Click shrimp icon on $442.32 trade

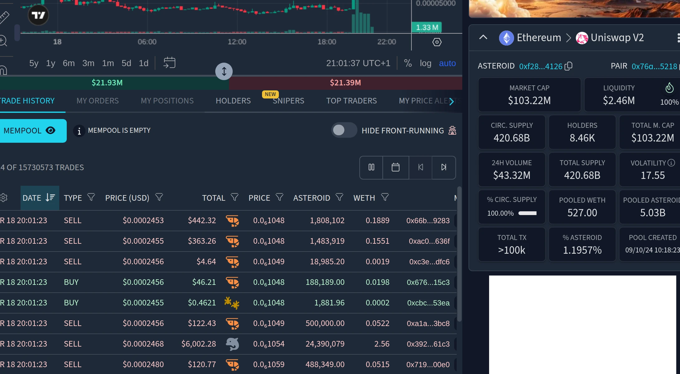click(x=232, y=221)
